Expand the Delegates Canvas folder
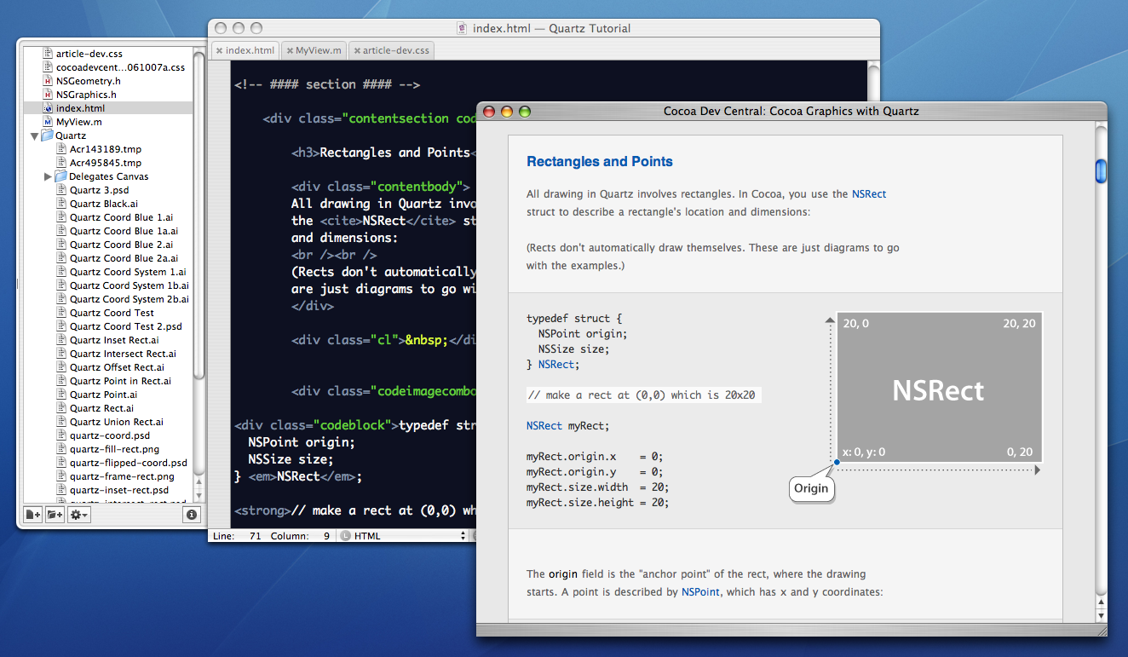The width and height of the screenshot is (1128, 657). tap(49, 176)
